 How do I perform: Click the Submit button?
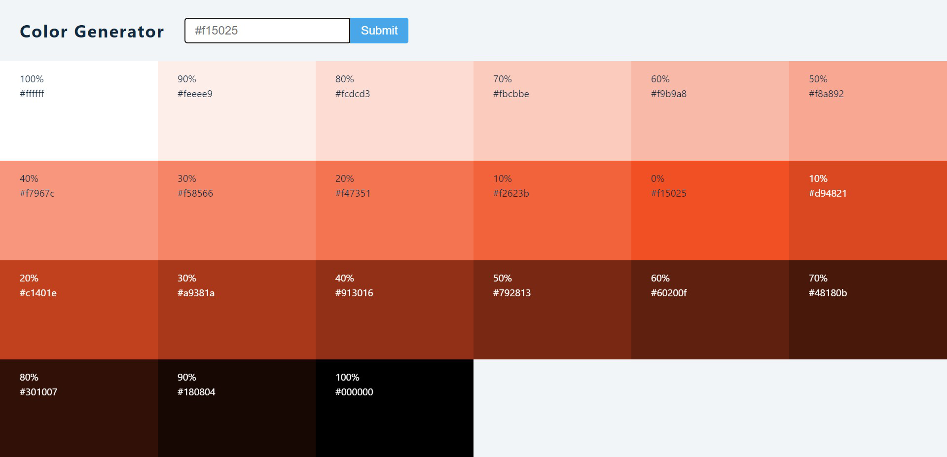(x=379, y=31)
